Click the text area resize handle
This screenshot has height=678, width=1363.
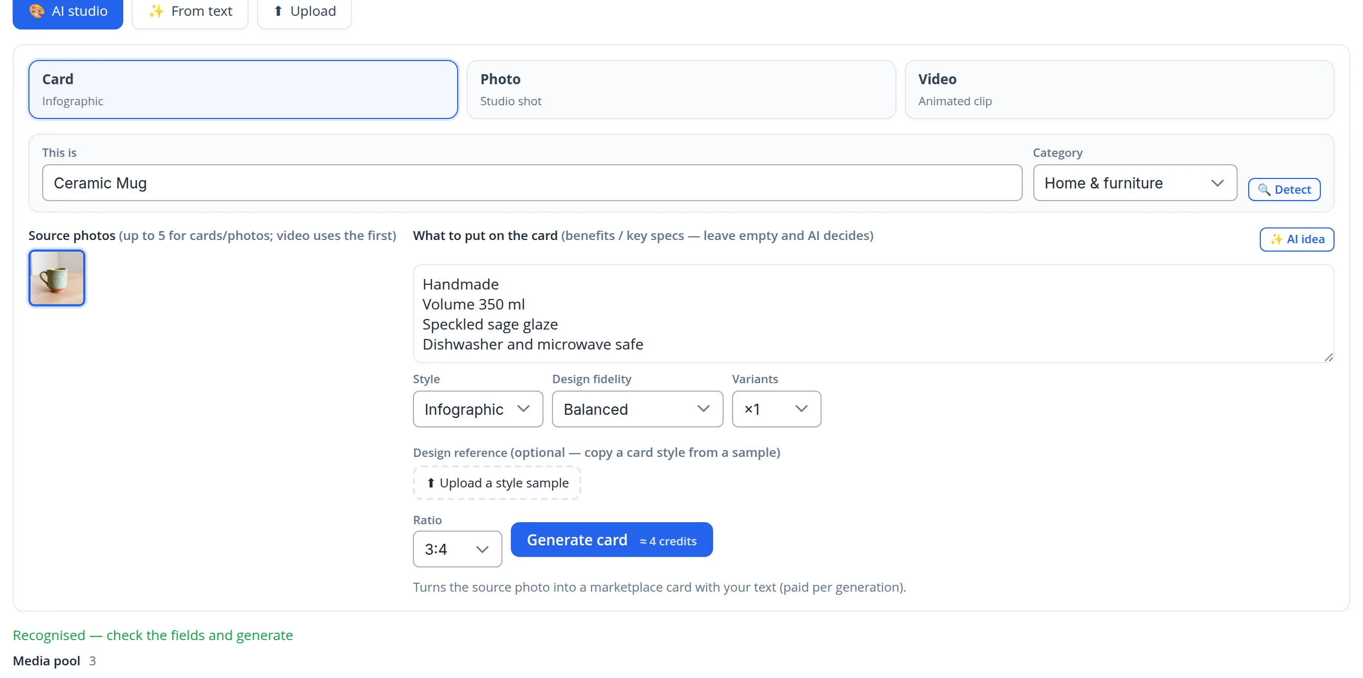1329,358
